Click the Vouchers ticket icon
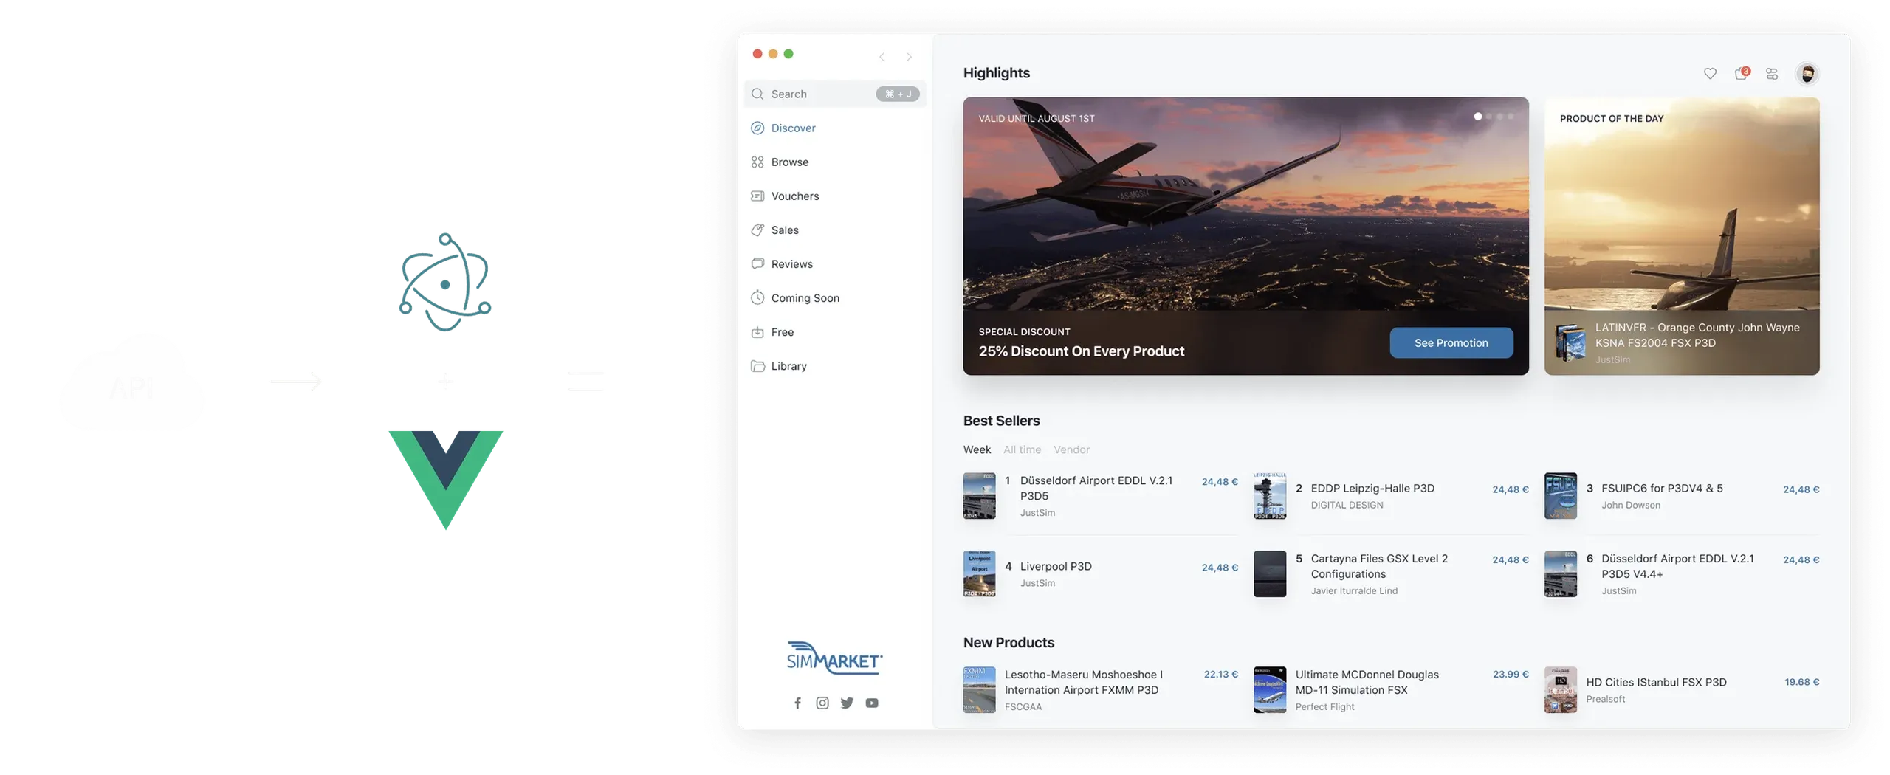This screenshot has height=775, width=1890. pyautogui.click(x=757, y=196)
